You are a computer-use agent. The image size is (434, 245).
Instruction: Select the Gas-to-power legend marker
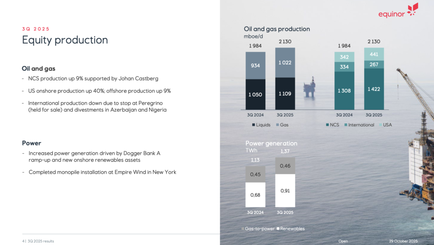[x=243, y=229]
